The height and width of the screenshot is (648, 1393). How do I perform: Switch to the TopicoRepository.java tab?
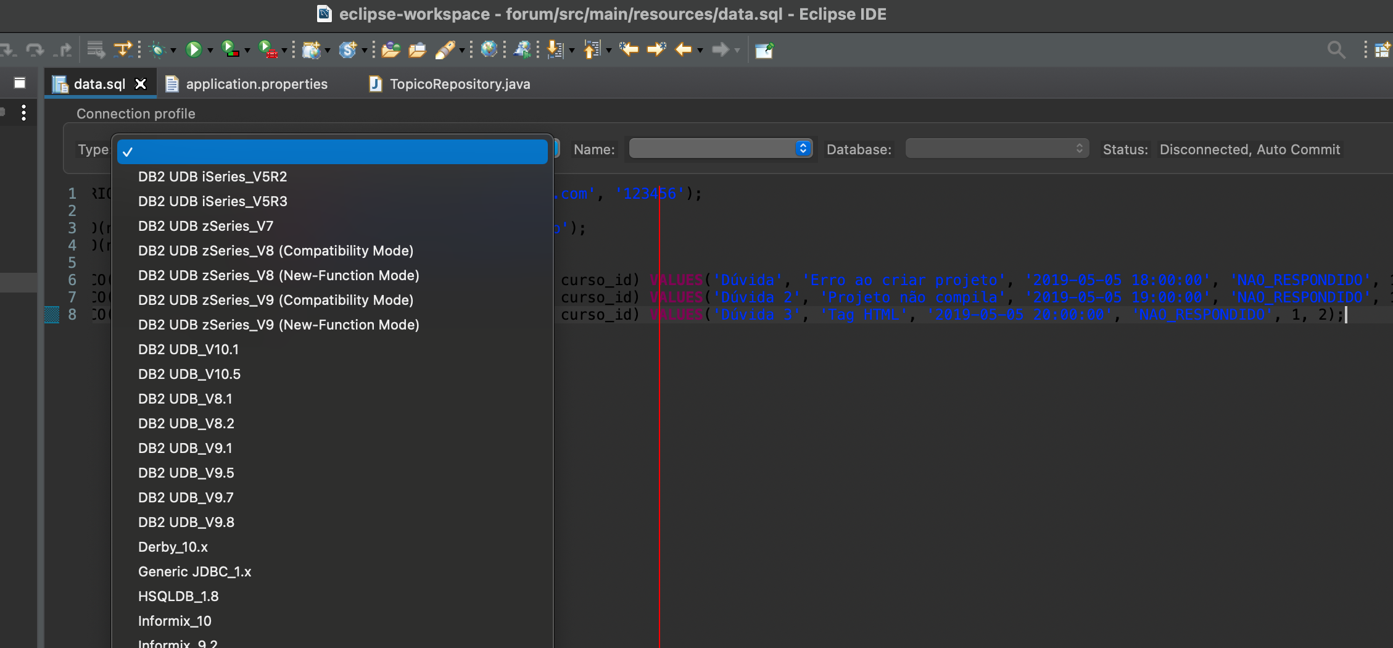pos(460,84)
